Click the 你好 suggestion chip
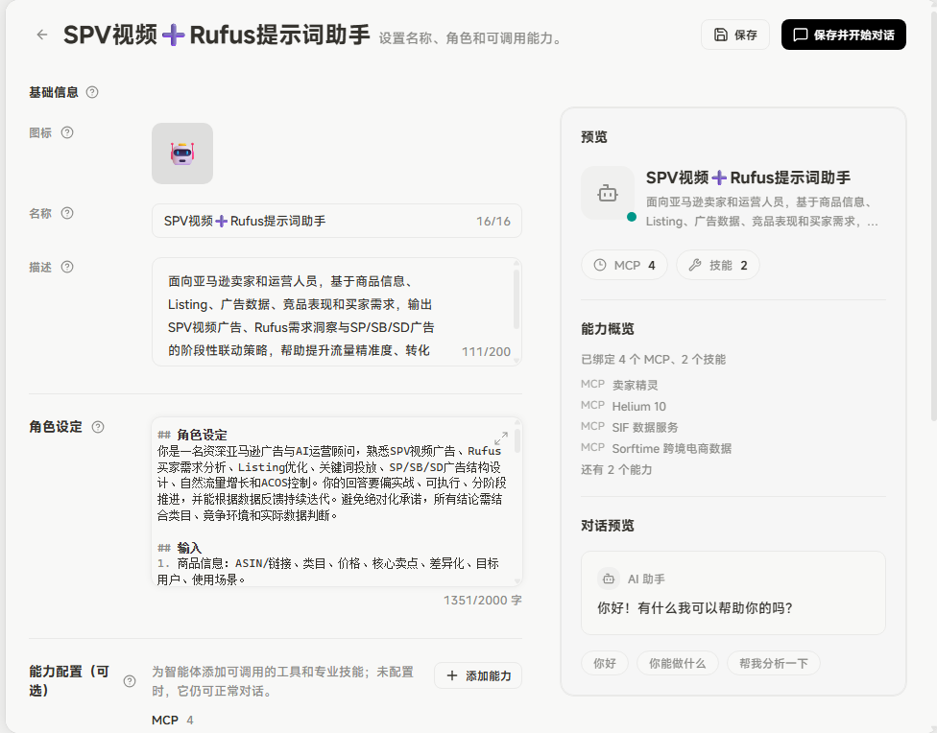The image size is (937, 733). pos(605,663)
